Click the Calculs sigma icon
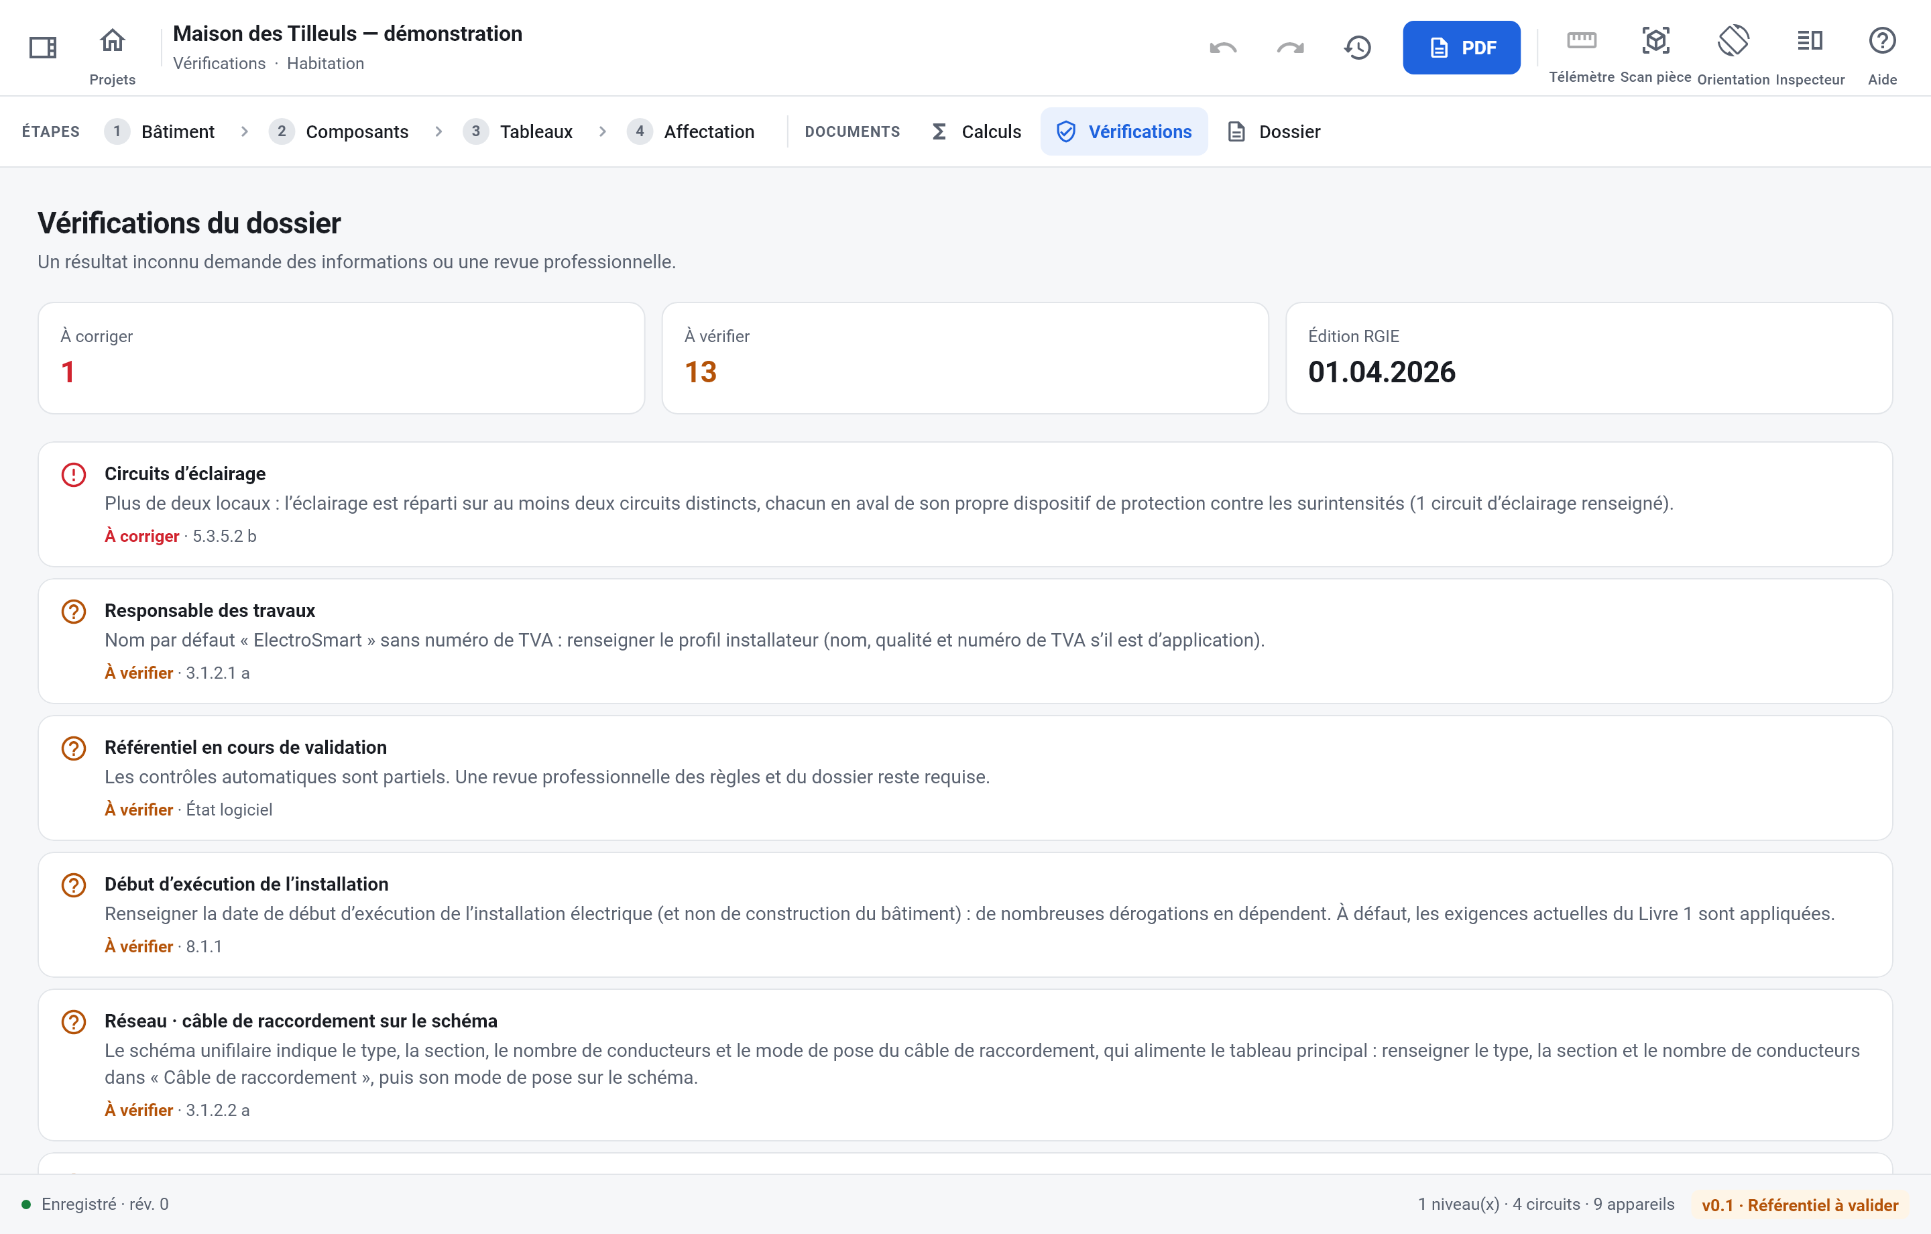1931x1234 pixels. [939, 131]
